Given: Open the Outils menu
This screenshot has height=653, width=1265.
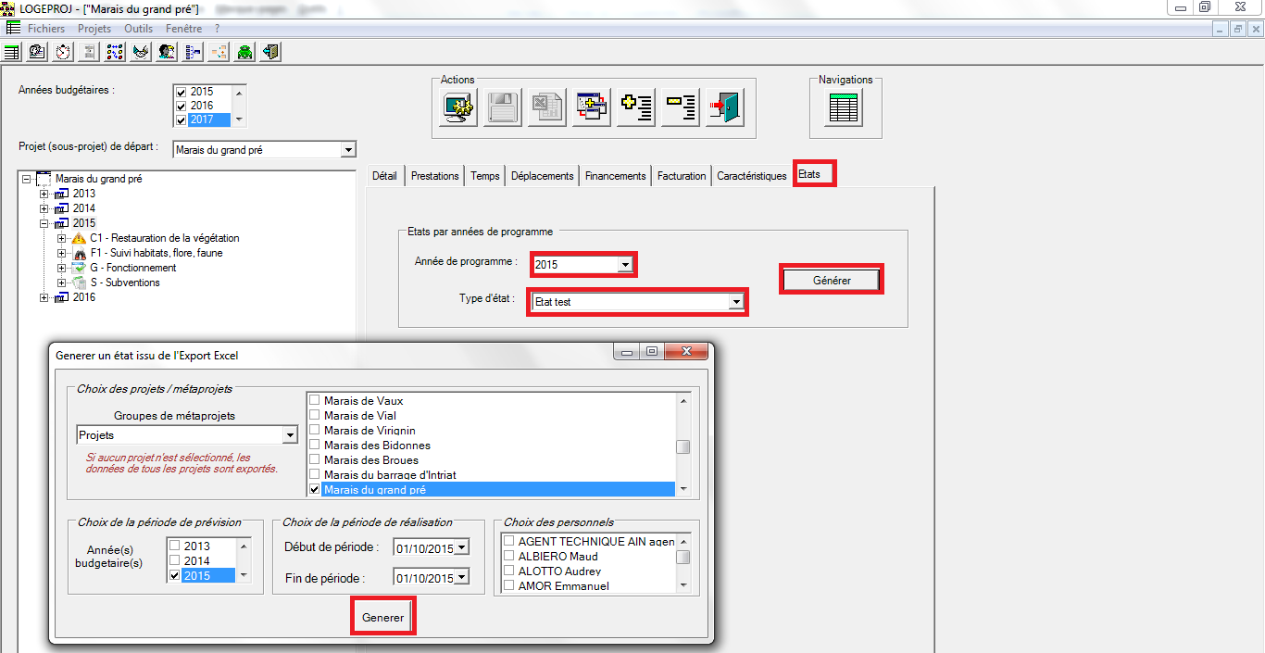Looking at the screenshot, I should [138, 29].
